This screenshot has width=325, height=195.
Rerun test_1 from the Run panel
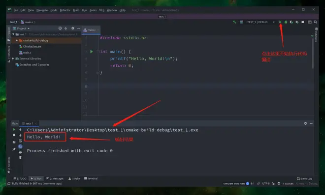click(14, 130)
